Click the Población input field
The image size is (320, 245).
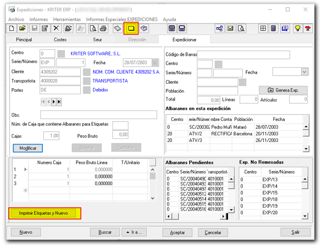(217, 91)
